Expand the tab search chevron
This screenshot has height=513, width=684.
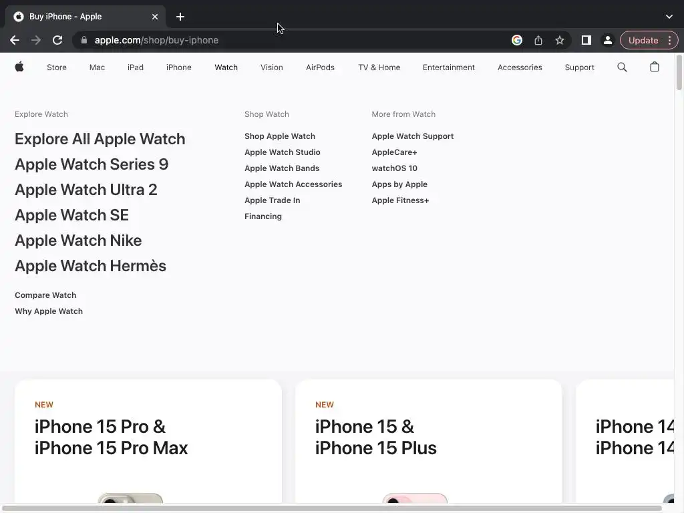pos(669,17)
